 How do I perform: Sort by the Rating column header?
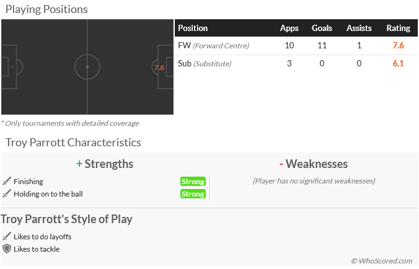click(398, 28)
